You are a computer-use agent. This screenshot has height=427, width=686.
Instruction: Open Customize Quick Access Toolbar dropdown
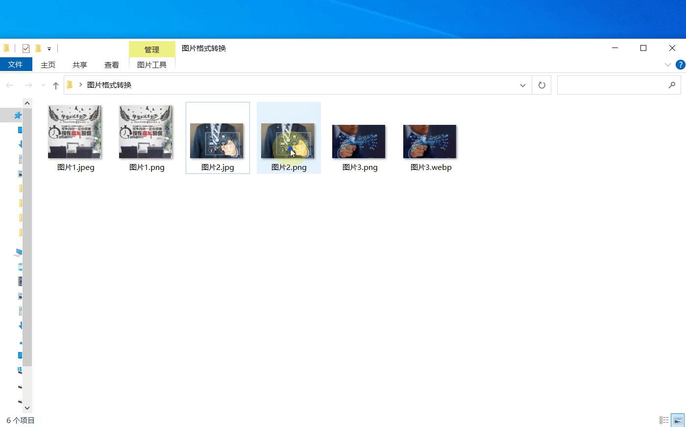click(x=49, y=49)
